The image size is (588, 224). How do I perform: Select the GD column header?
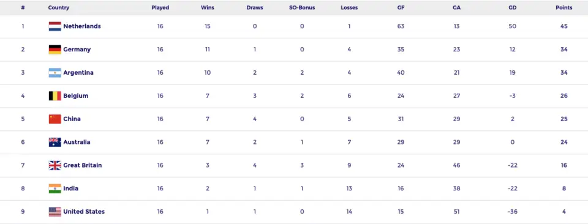[x=512, y=7]
